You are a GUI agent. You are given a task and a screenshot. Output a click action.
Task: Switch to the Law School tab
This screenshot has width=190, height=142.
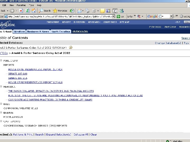6,32
